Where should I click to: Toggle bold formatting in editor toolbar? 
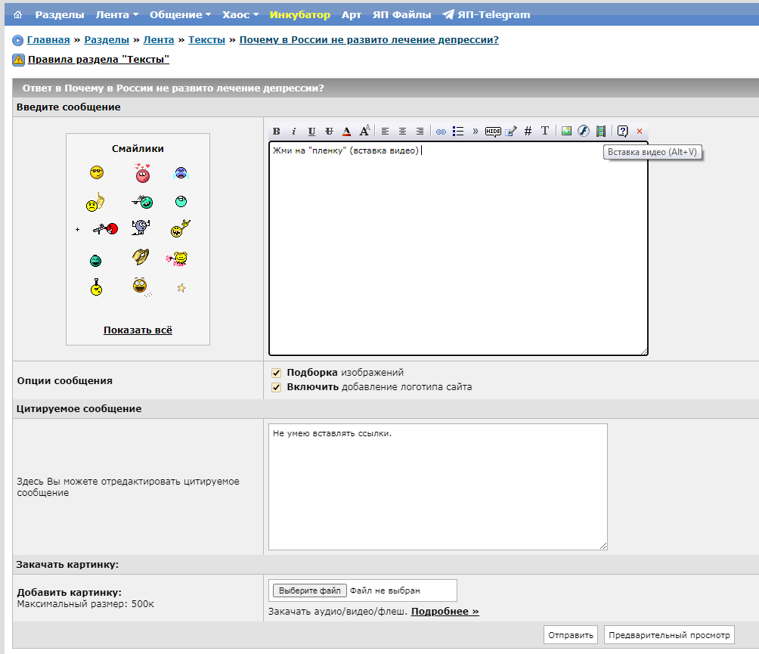(277, 132)
